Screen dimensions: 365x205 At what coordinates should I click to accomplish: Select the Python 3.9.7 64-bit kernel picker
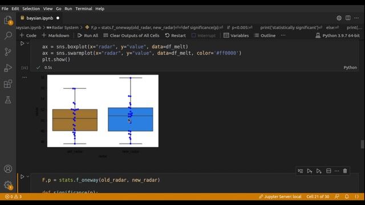[x=338, y=35]
